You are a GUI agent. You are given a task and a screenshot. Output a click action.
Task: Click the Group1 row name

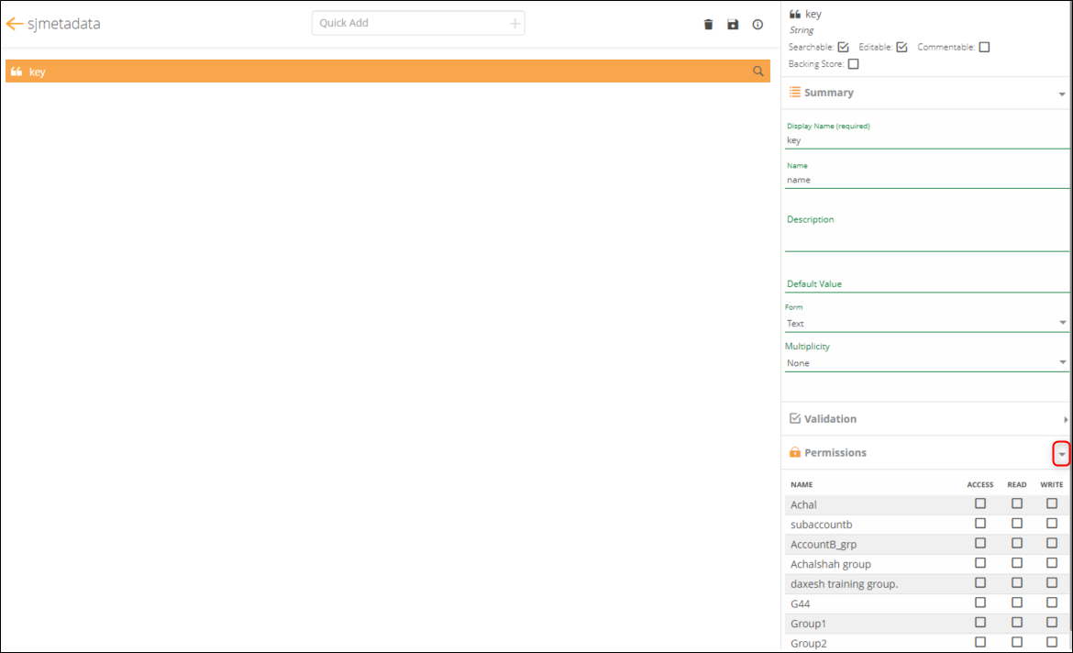tap(808, 624)
